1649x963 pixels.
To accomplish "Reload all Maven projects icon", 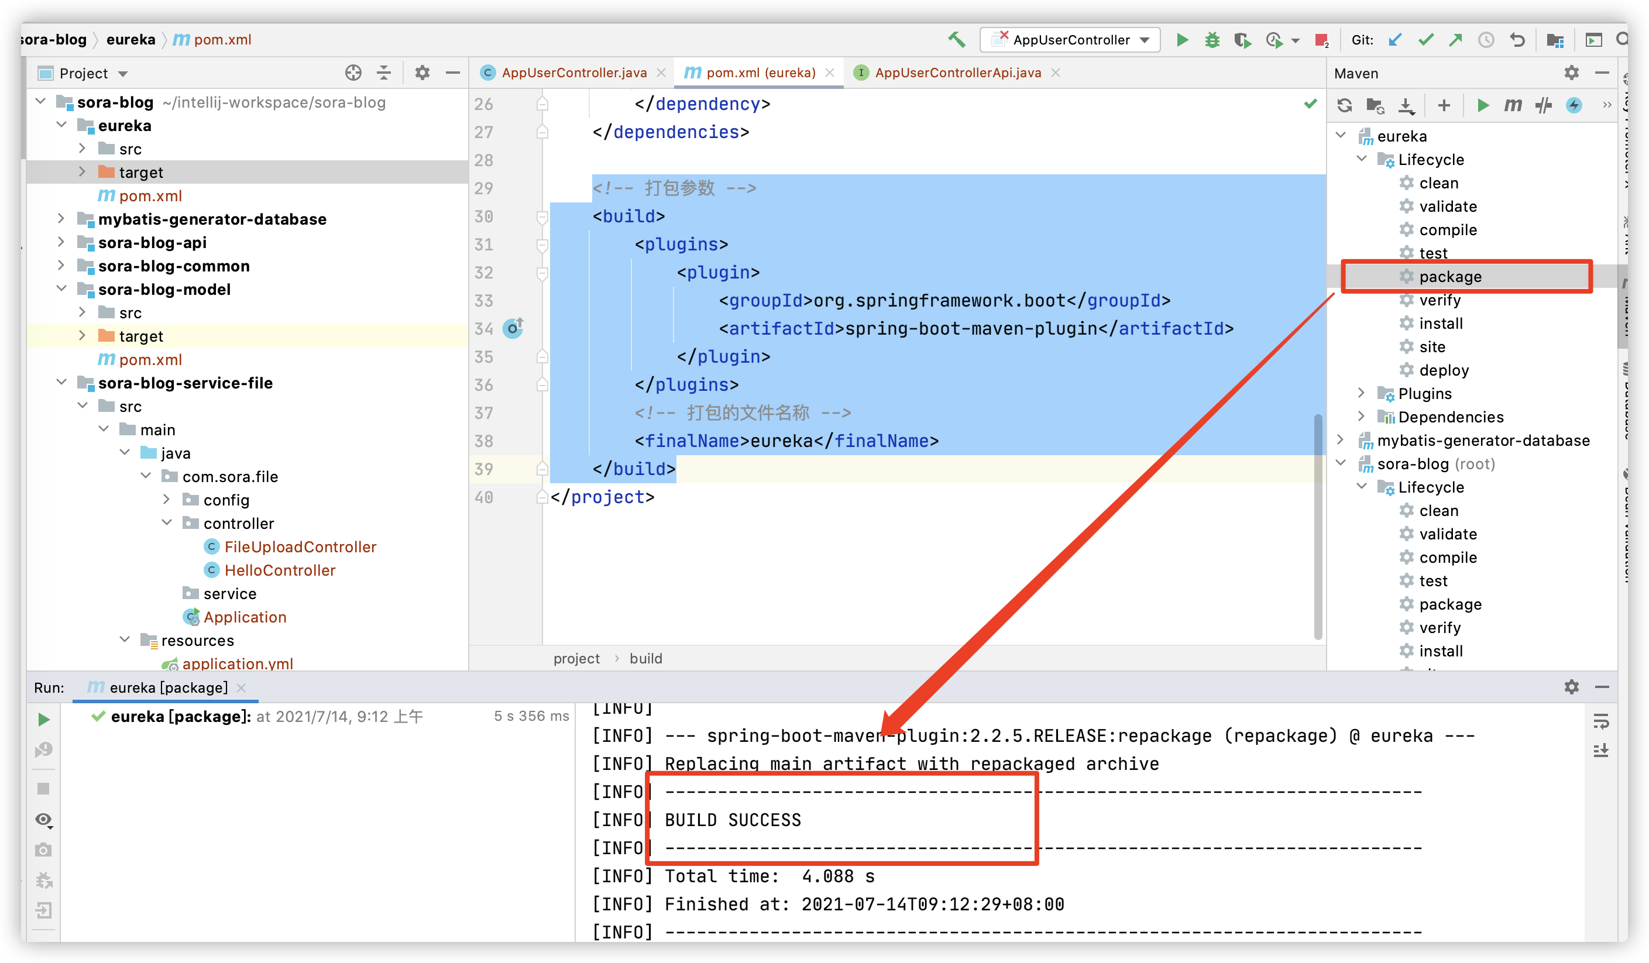I will 1345,105.
